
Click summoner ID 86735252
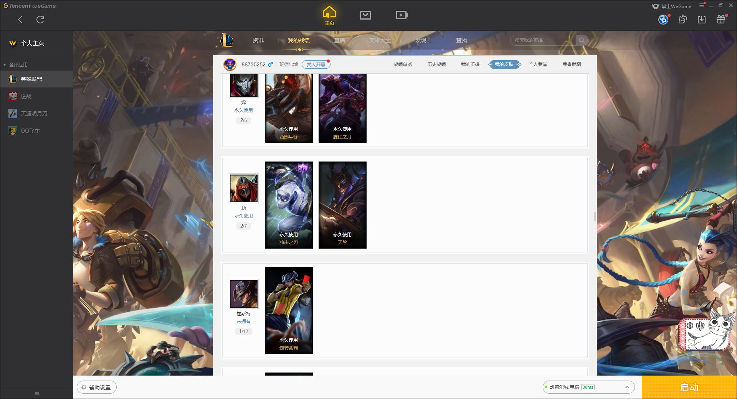(x=253, y=64)
